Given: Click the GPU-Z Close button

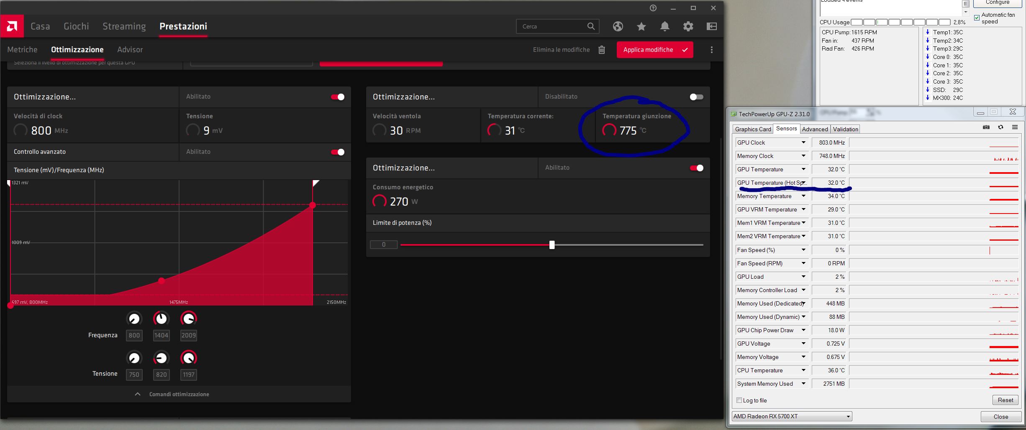Looking at the screenshot, I should pyautogui.click(x=1000, y=417).
